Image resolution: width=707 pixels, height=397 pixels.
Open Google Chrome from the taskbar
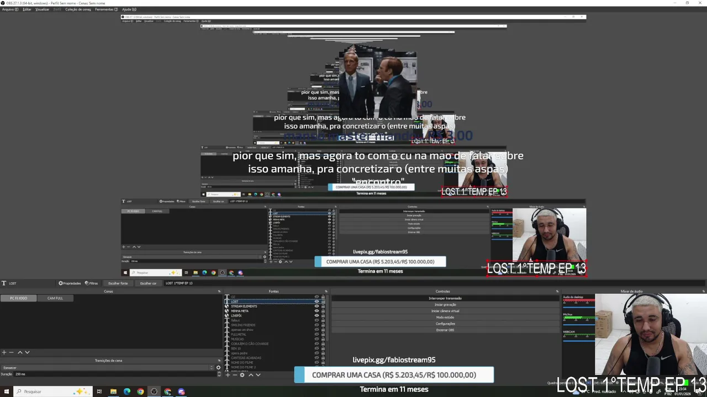click(140, 391)
